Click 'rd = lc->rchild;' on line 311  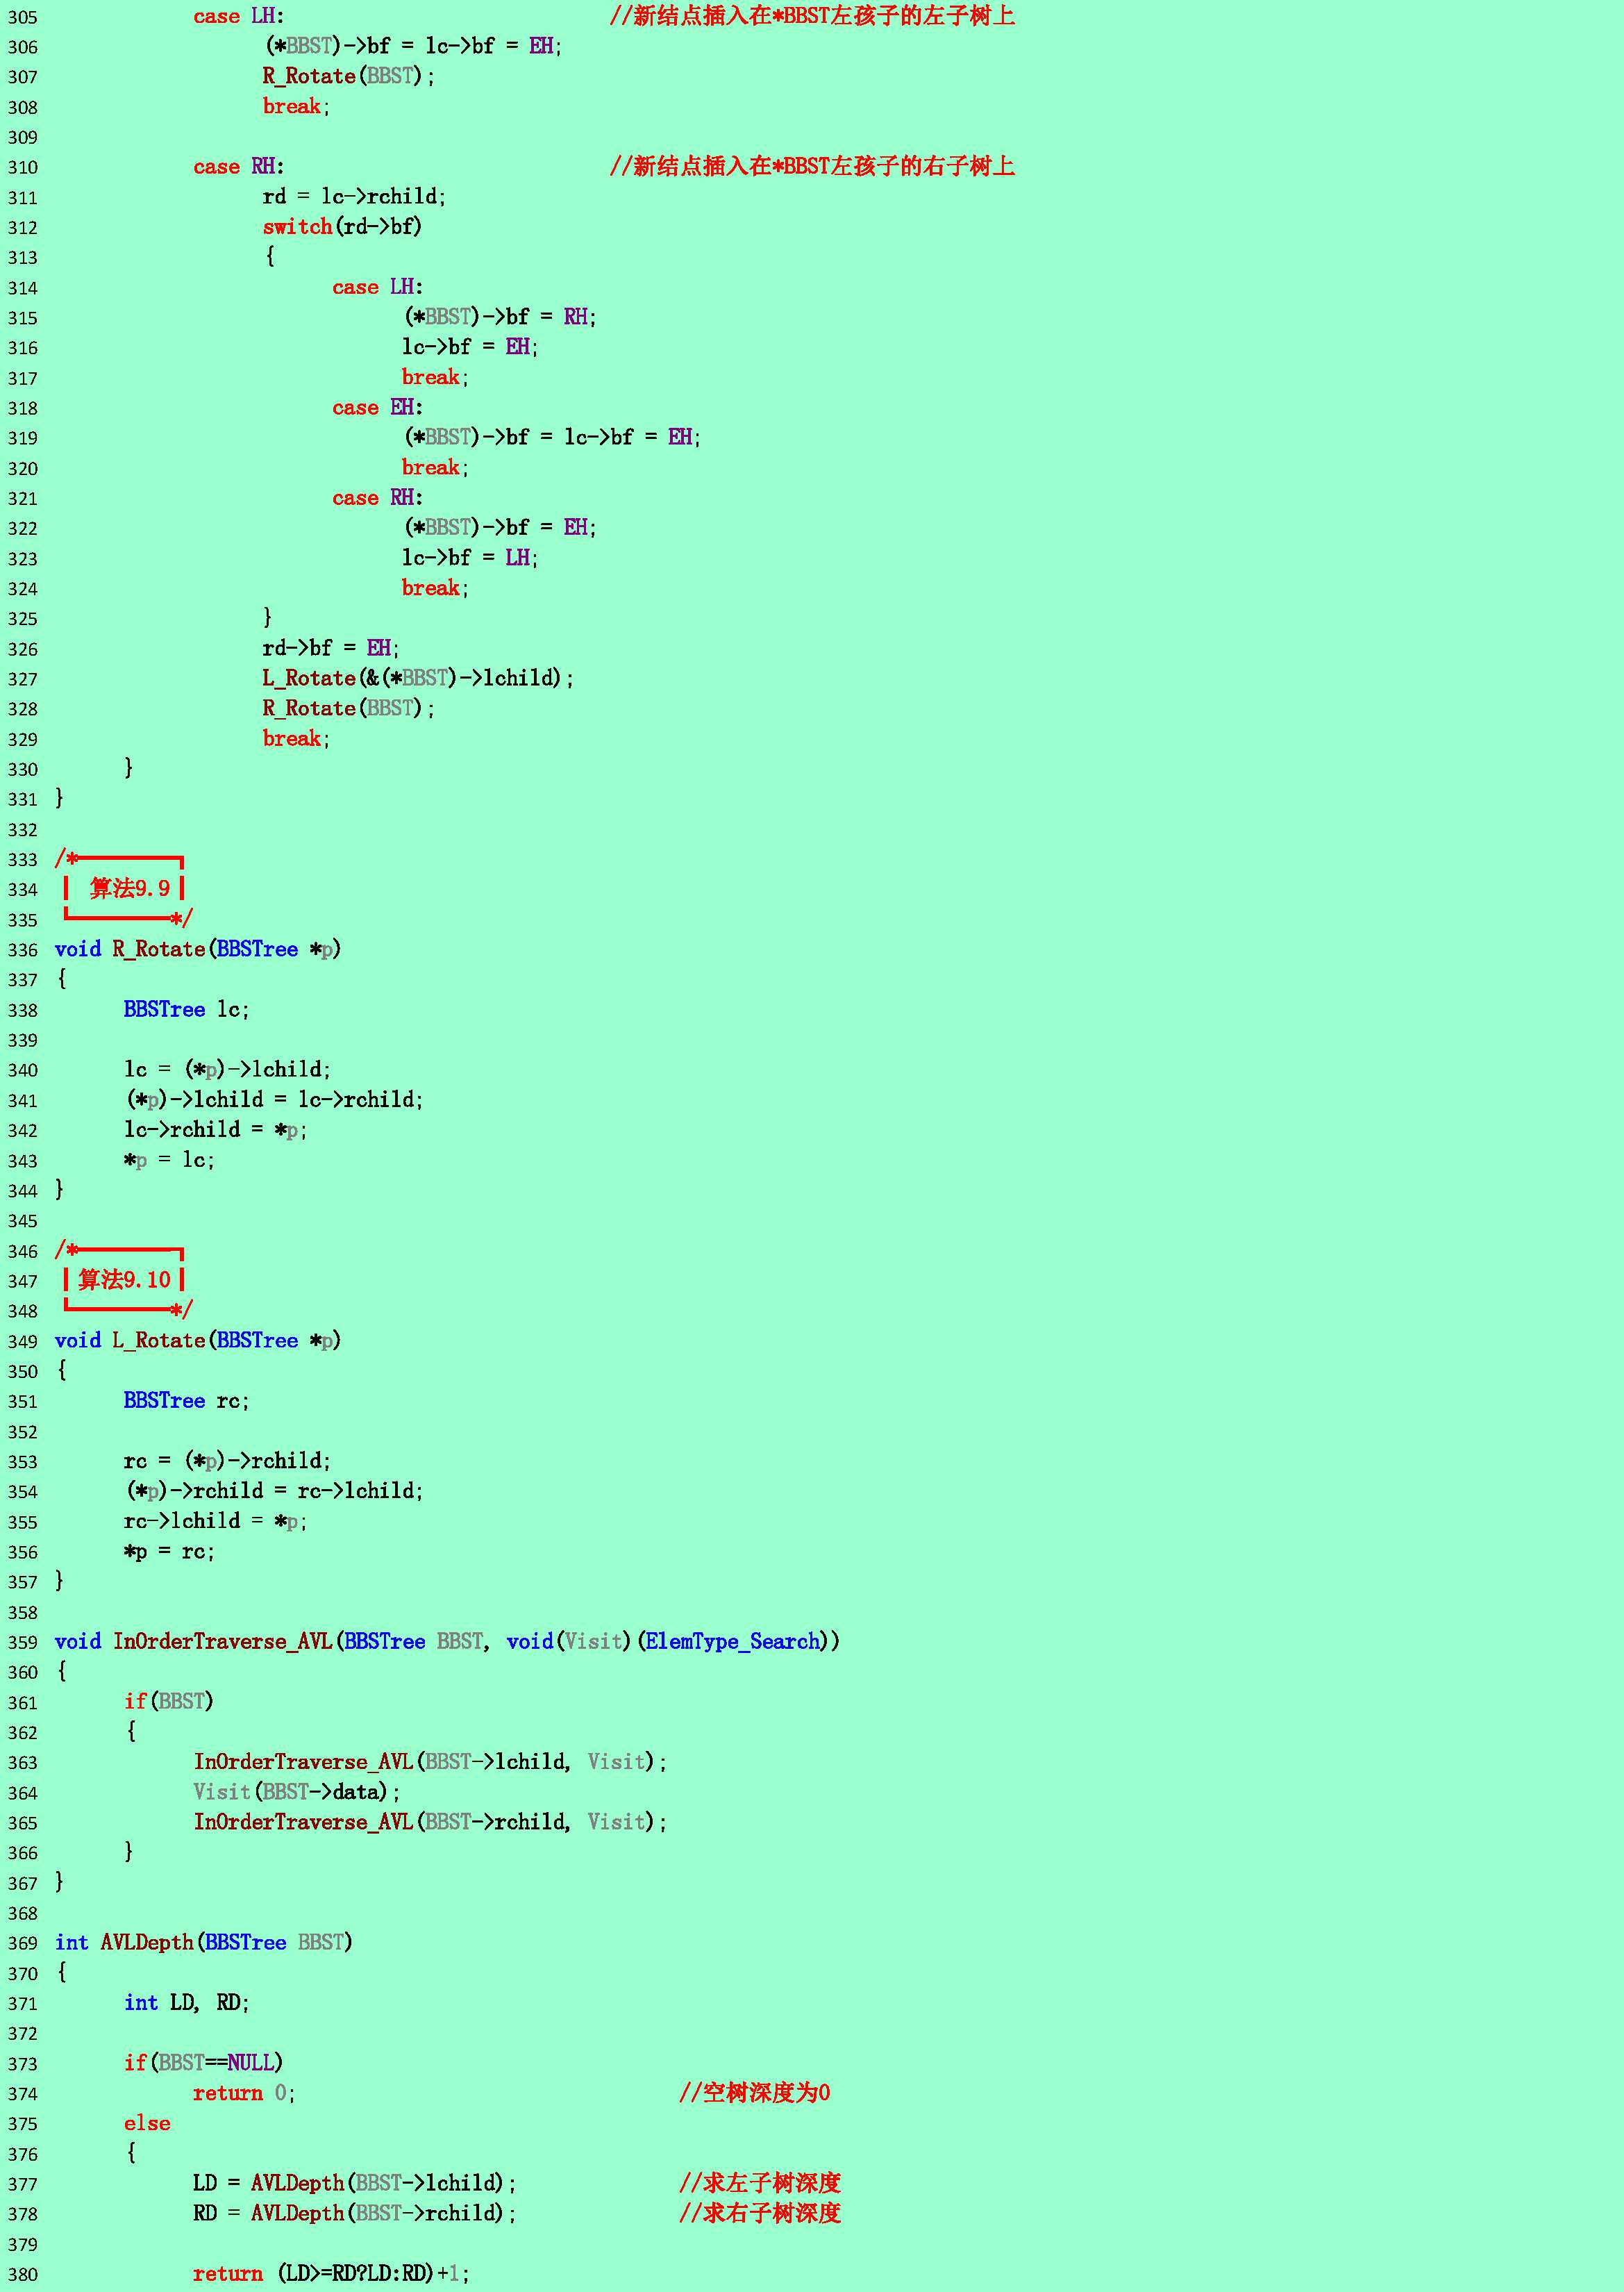354,196
